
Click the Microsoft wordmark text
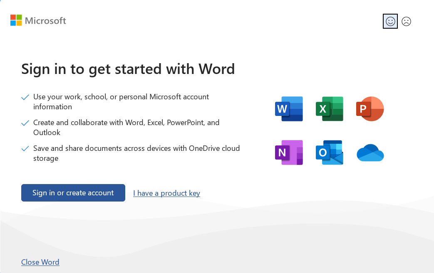[45, 21]
